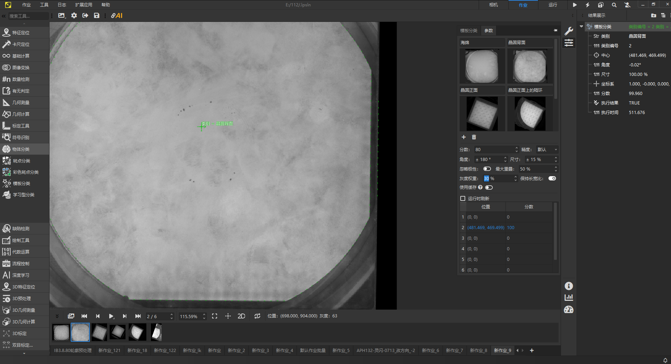Open the speed gauge icon

(568, 310)
